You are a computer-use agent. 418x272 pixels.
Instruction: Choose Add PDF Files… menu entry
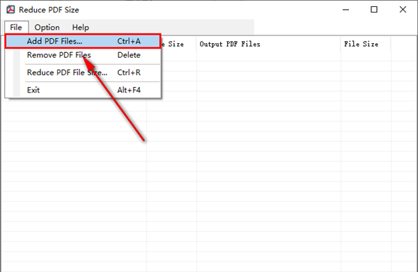83,41
